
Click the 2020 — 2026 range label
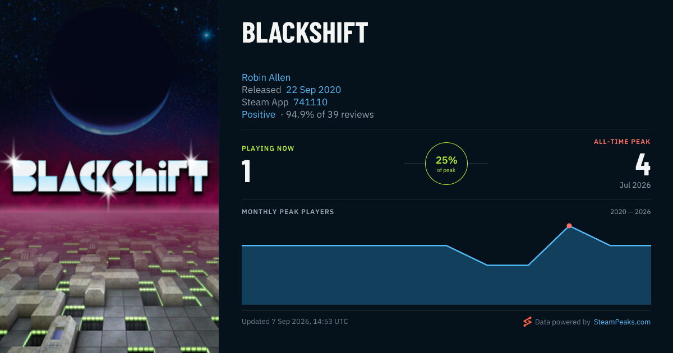pyautogui.click(x=630, y=212)
